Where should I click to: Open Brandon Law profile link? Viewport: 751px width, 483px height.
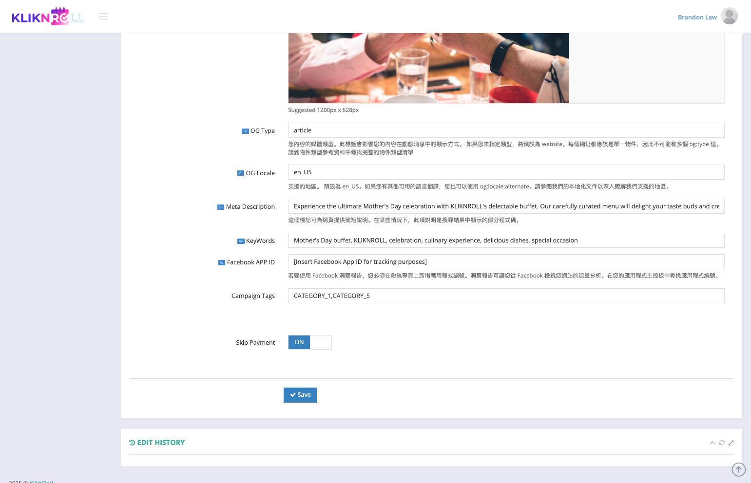(697, 17)
